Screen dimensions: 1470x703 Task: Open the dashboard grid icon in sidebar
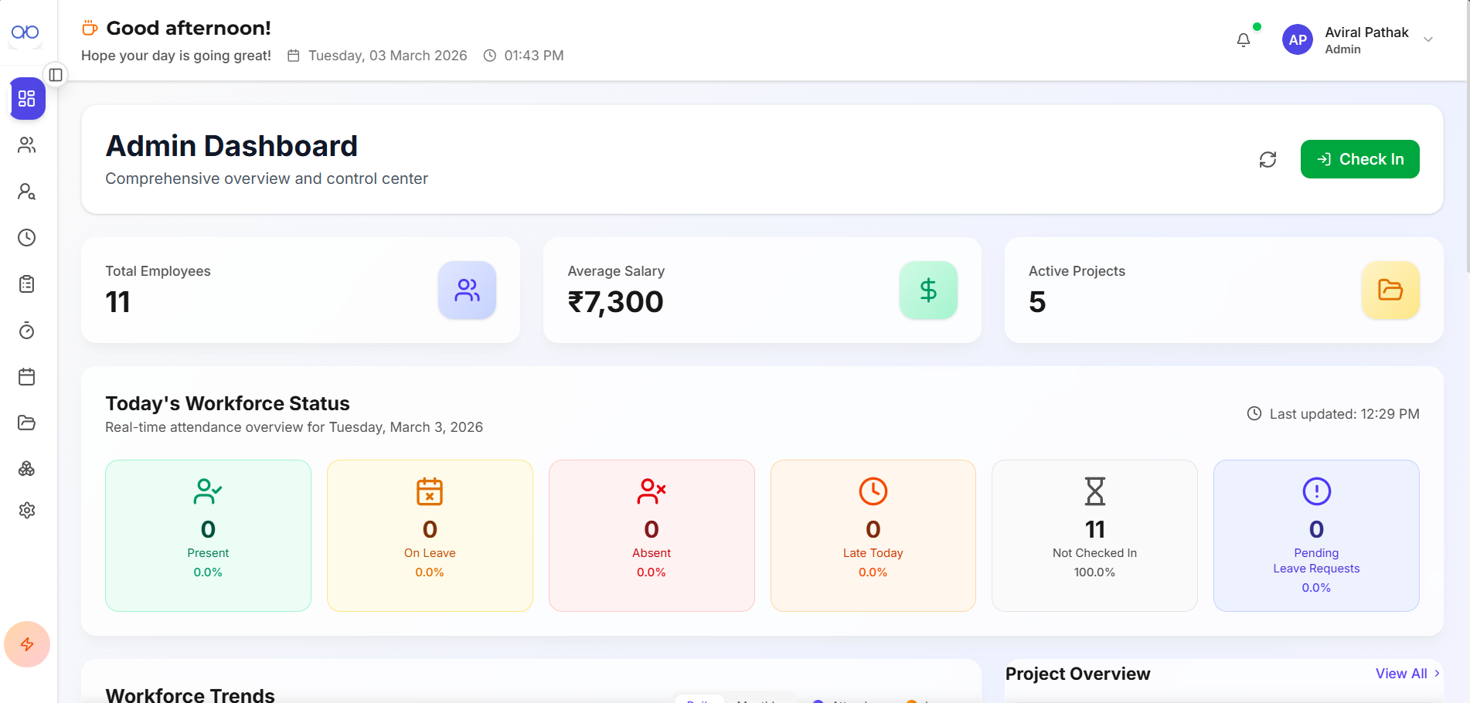[x=27, y=99]
